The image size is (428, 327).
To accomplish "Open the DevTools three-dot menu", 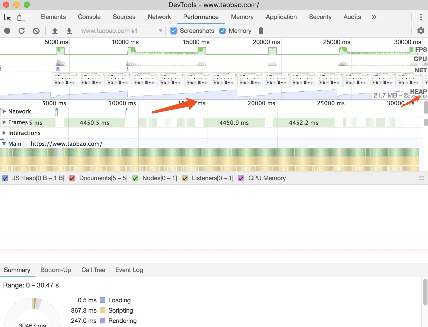I will [x=421, y=17].
